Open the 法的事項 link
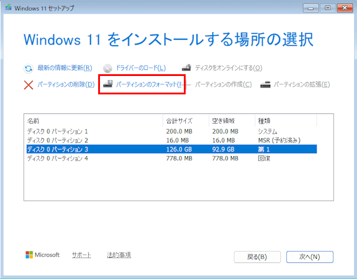 (x=119, y=255)
